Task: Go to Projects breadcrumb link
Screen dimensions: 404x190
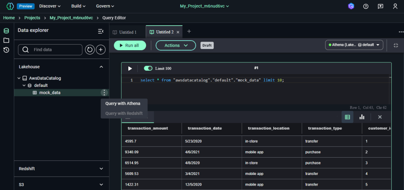Action: tap(32, 18)
